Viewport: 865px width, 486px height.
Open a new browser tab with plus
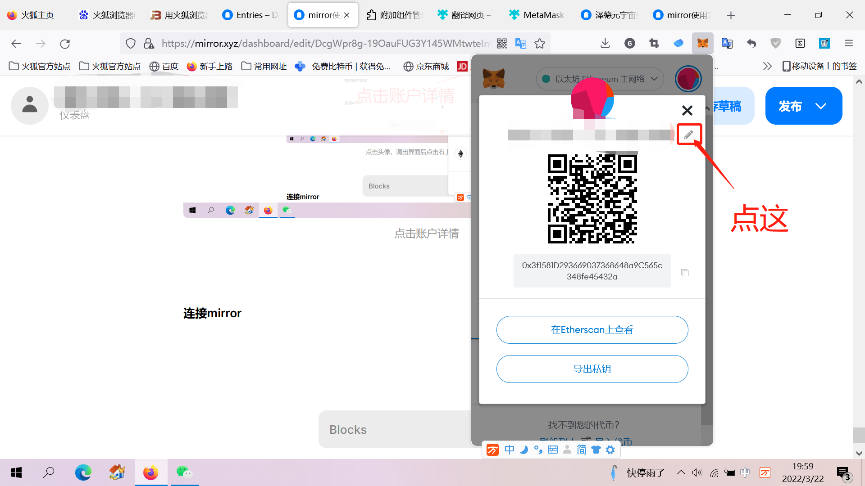731,15
